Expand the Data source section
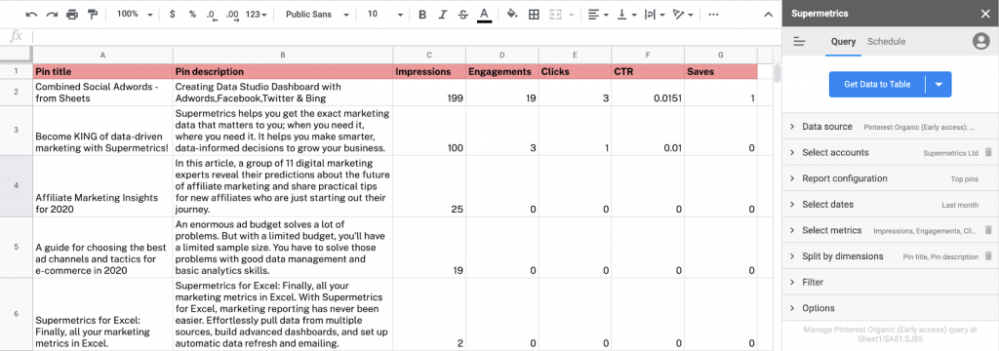Viewport: 999px width, 351px height. coord(890,127)
